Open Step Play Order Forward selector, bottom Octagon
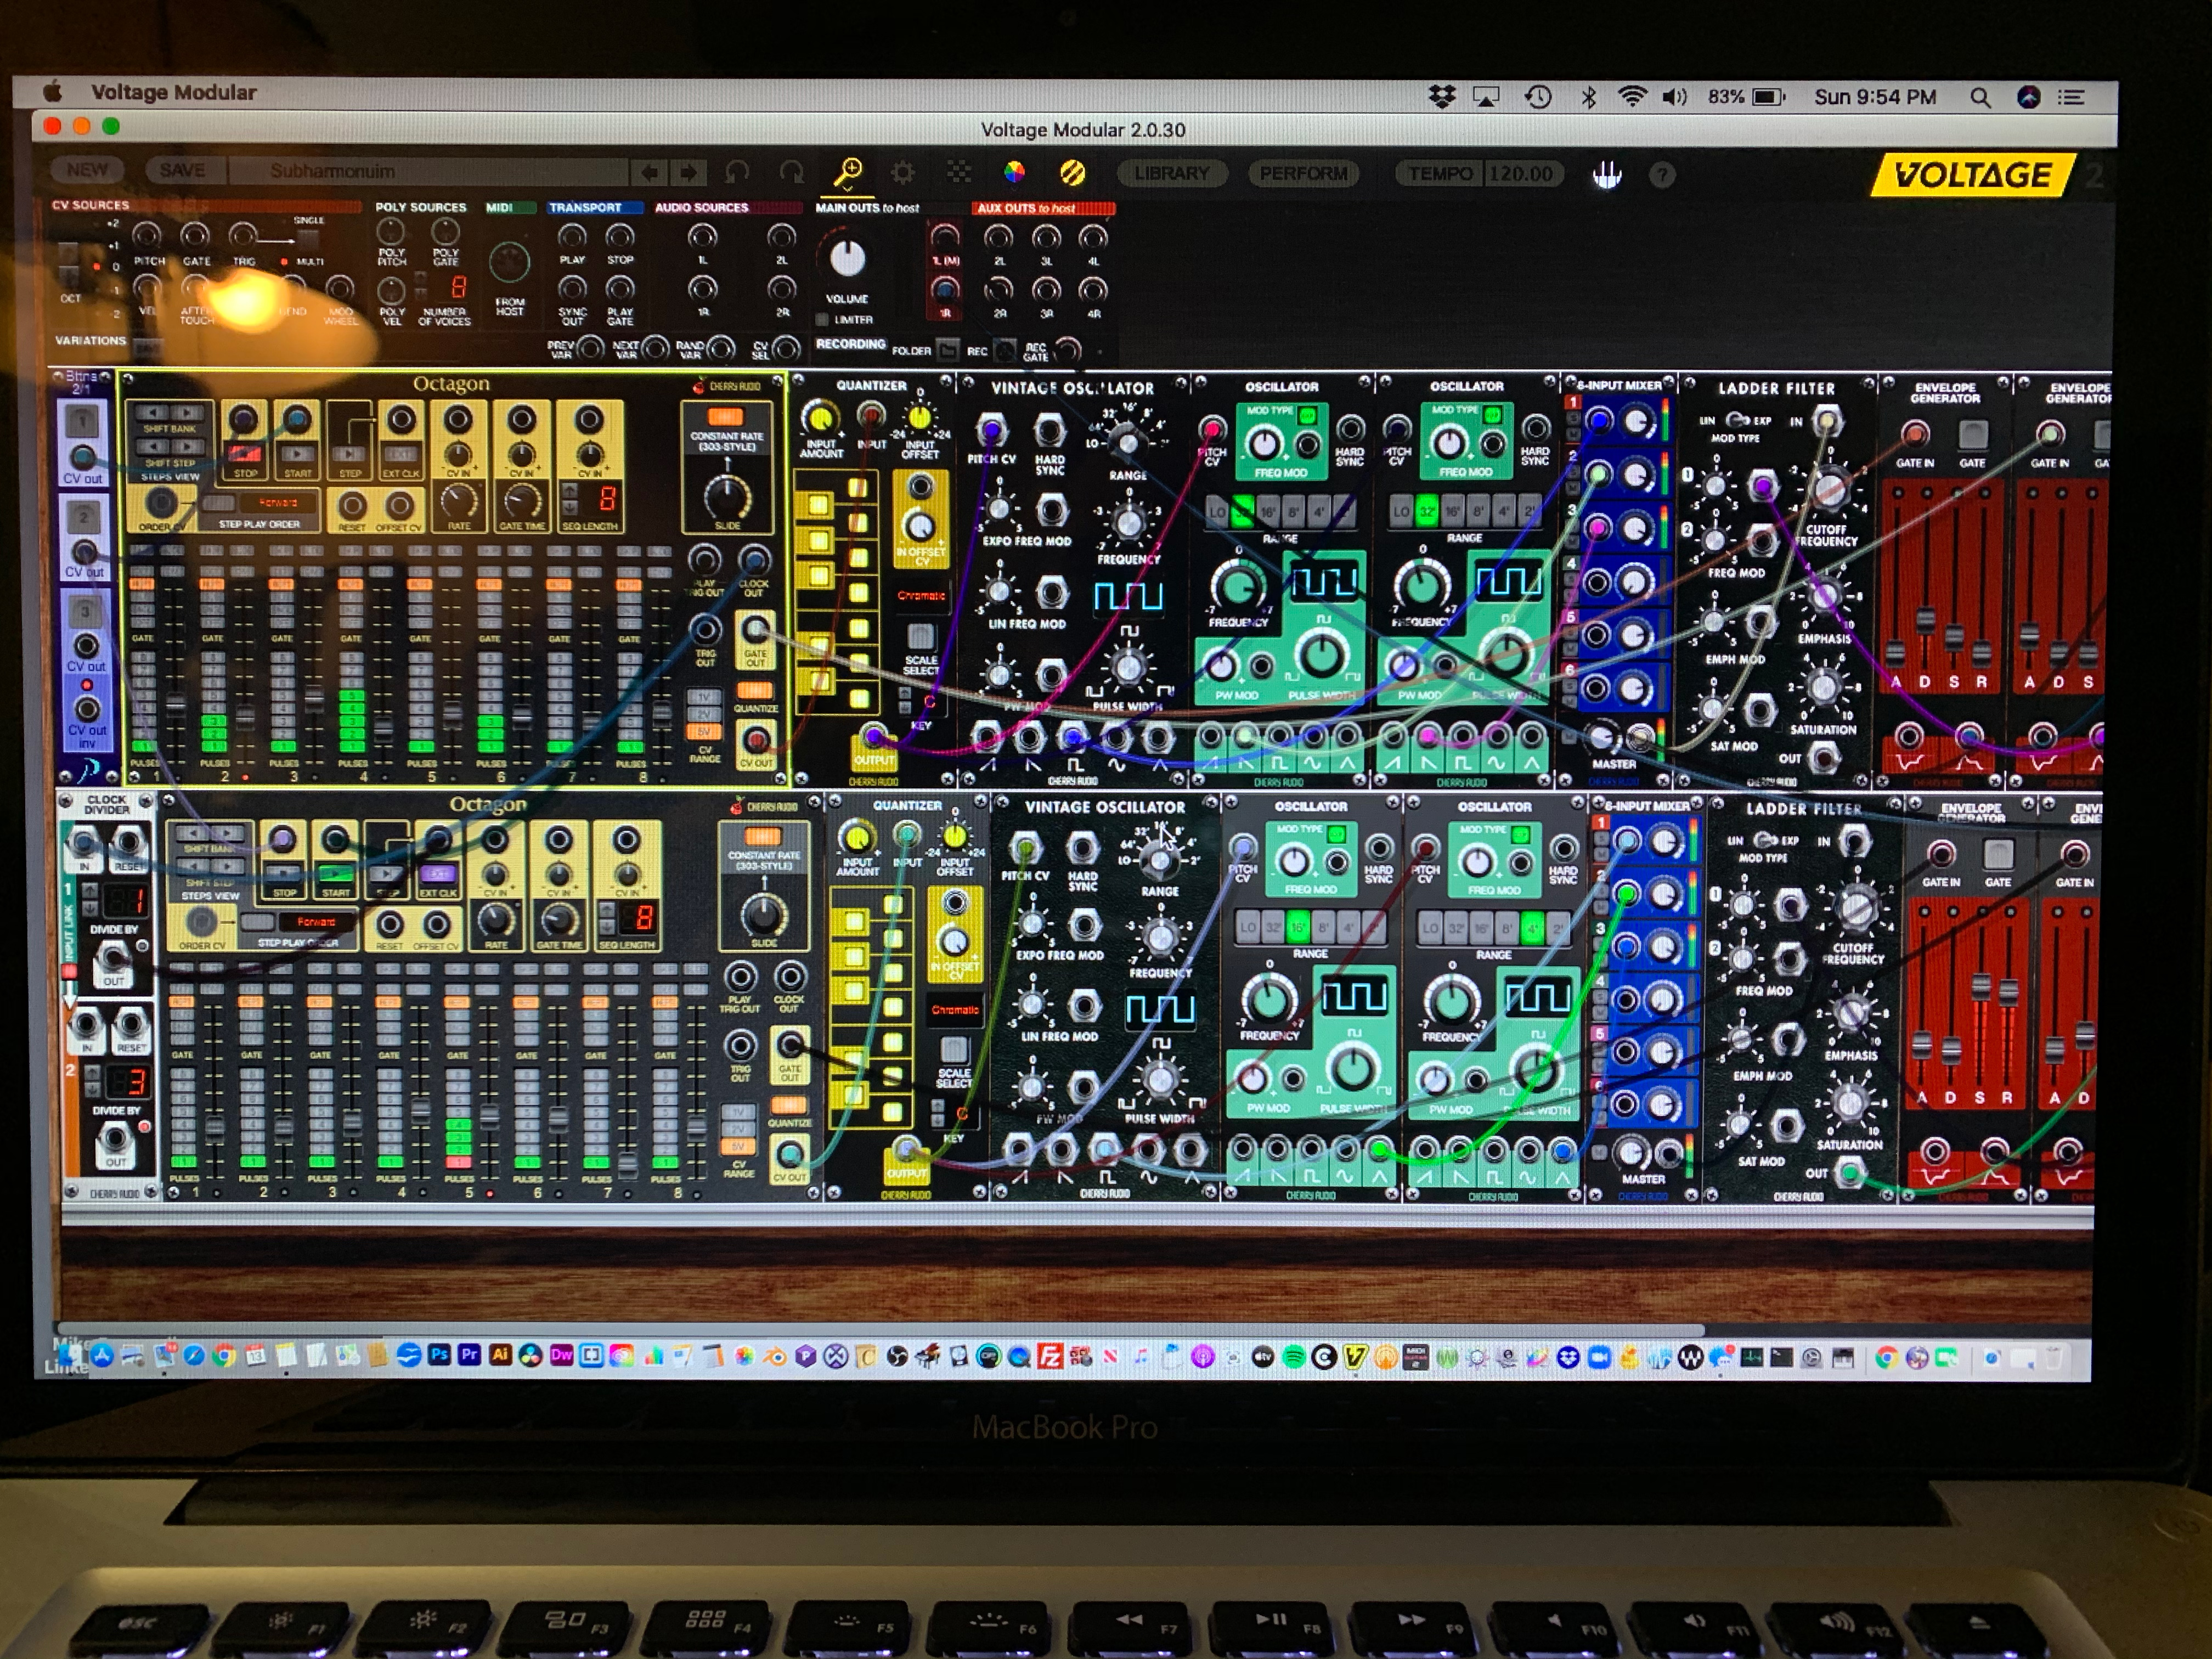Screen dimensions: 2212x1659 click(316, 921)
